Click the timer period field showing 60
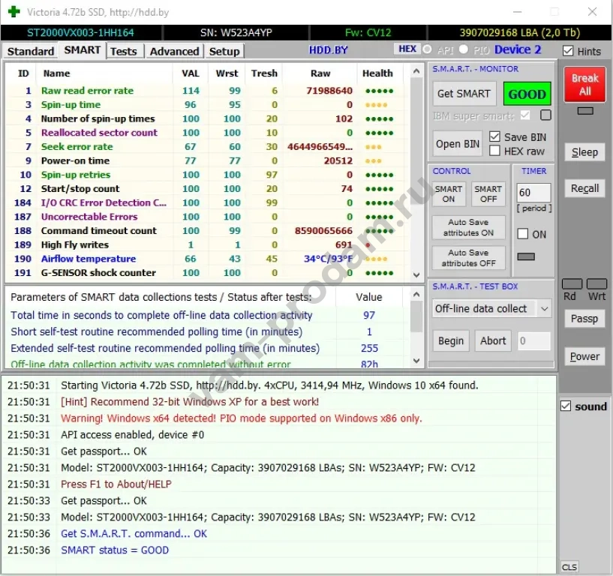Screen dimensions: 613x576 (533, 192)
